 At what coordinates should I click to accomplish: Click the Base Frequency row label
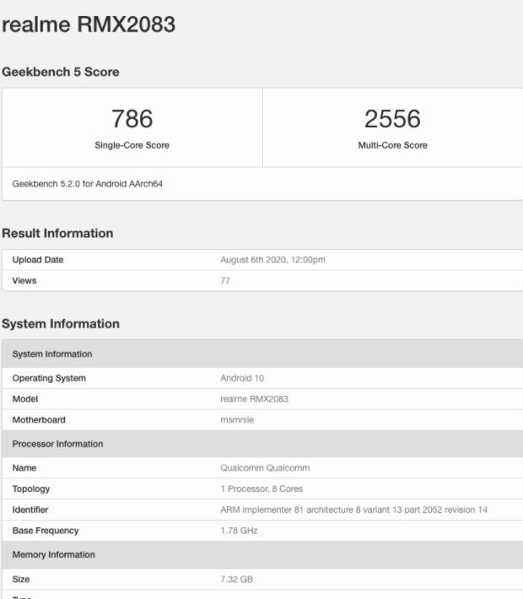pos(46,531)
